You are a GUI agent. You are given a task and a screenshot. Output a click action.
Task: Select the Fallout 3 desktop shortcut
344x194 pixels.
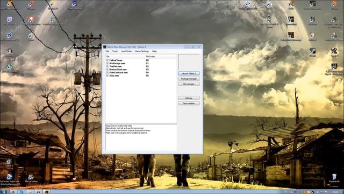pyautogui.click(x=312, y=36)
